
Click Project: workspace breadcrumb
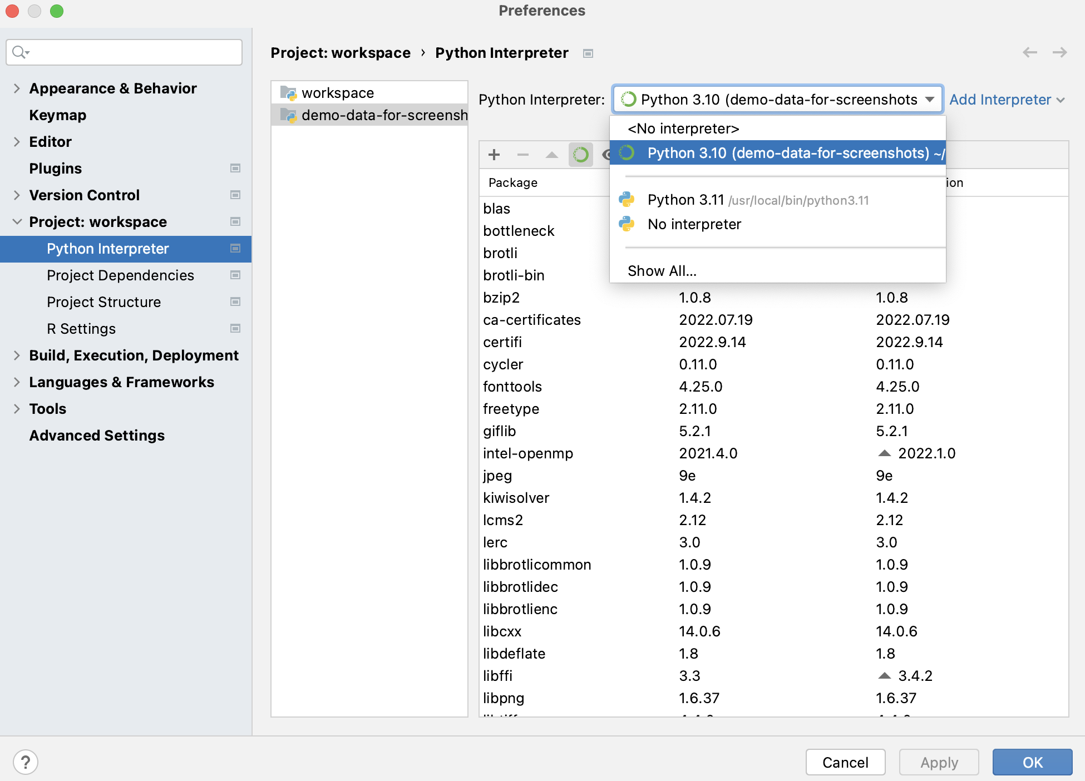click(x=341, y=53)
